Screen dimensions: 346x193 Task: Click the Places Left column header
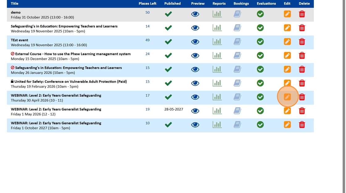tap(147, 3)
